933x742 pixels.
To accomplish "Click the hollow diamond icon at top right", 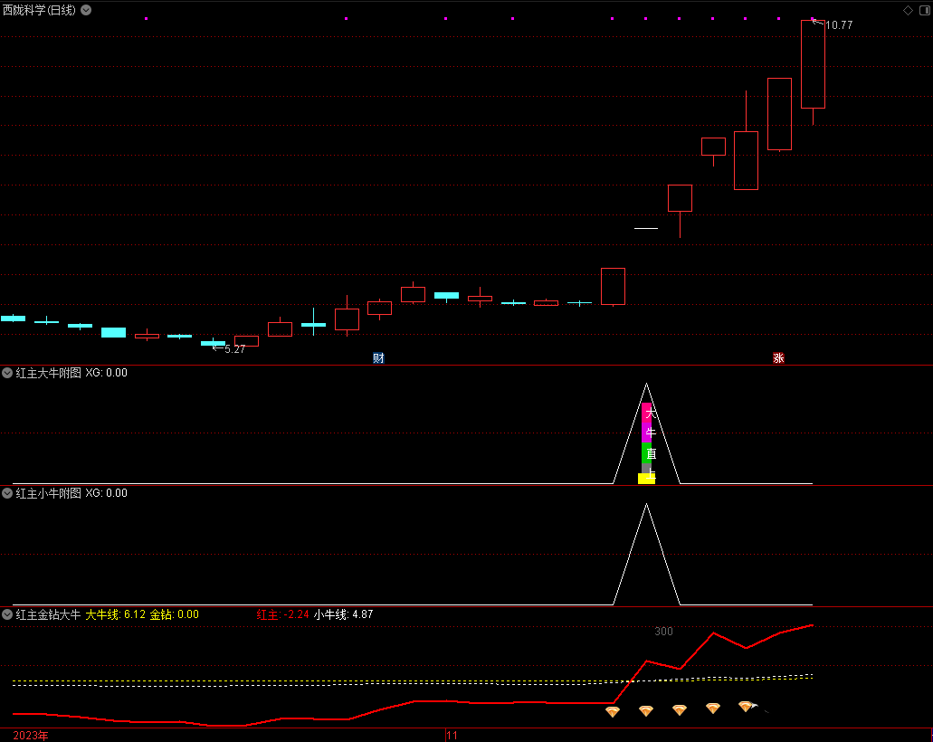I will point(908,10).
